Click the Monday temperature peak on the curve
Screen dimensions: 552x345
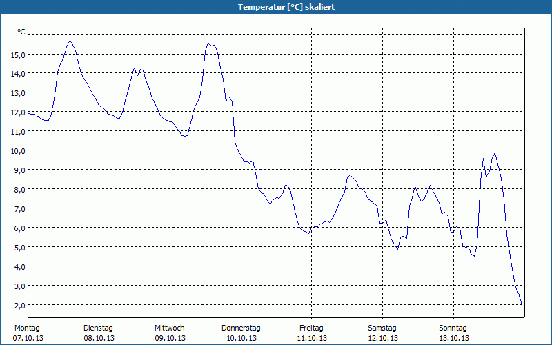point(70,41)
